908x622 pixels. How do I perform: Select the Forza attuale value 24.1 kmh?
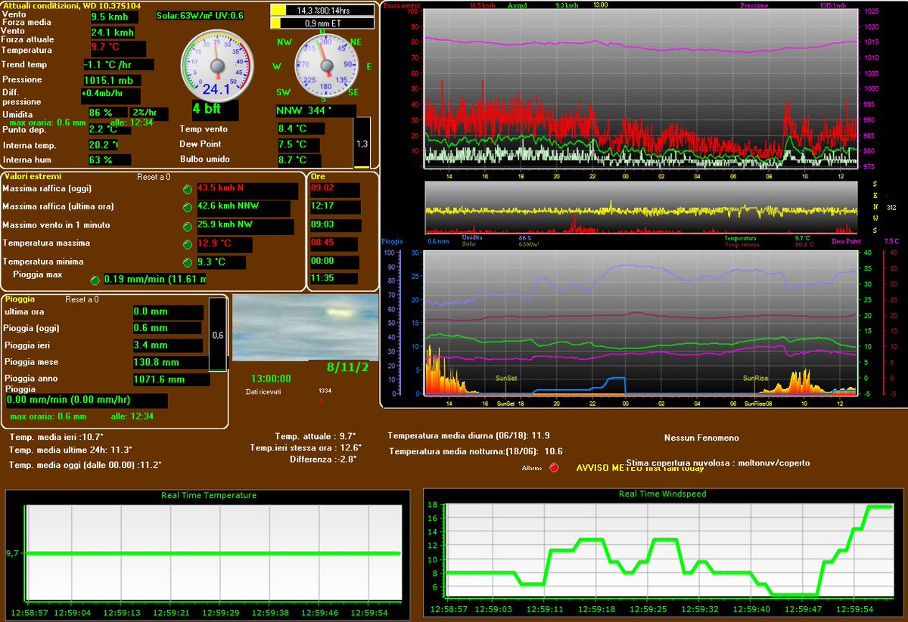point(114,32)
